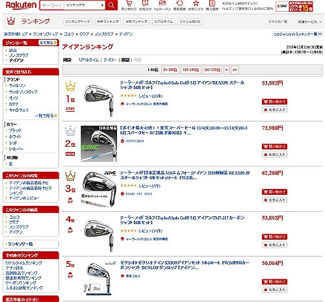Open the 5th place XXIO9 iron thumbnail
Image resolution: width=325 pixels, height=302 pixels.
coord(99,279)
